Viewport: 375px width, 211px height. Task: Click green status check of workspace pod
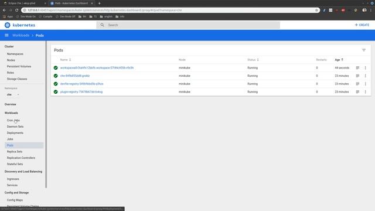pos(56,68)
